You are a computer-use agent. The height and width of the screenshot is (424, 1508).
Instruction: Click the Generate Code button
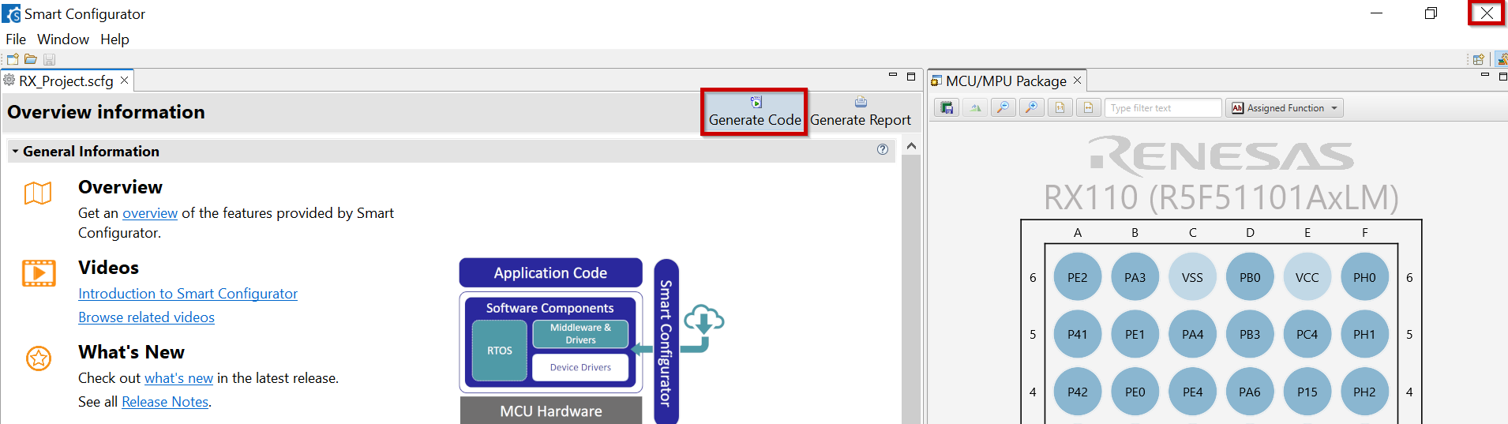(x=755, y=111)
